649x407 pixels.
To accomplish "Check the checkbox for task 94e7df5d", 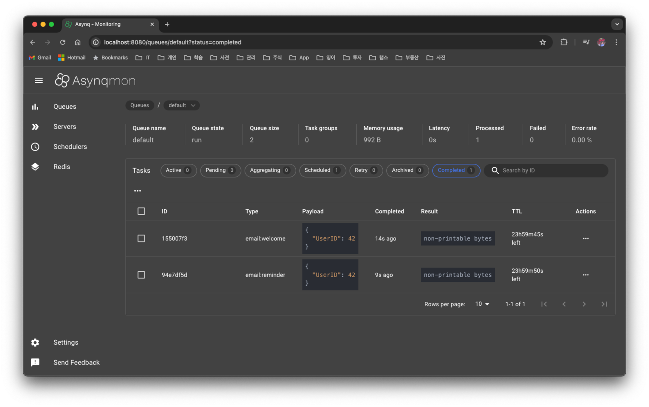I will pyautogui.click(x=141, y=275).
